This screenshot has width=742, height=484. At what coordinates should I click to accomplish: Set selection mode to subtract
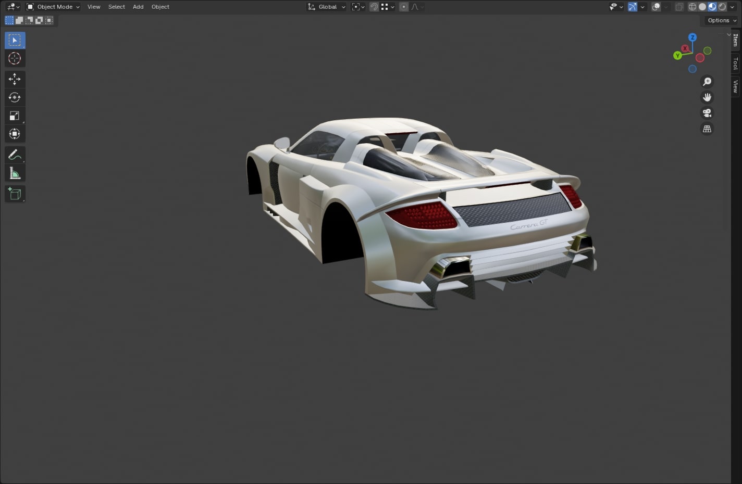(29, 20)
